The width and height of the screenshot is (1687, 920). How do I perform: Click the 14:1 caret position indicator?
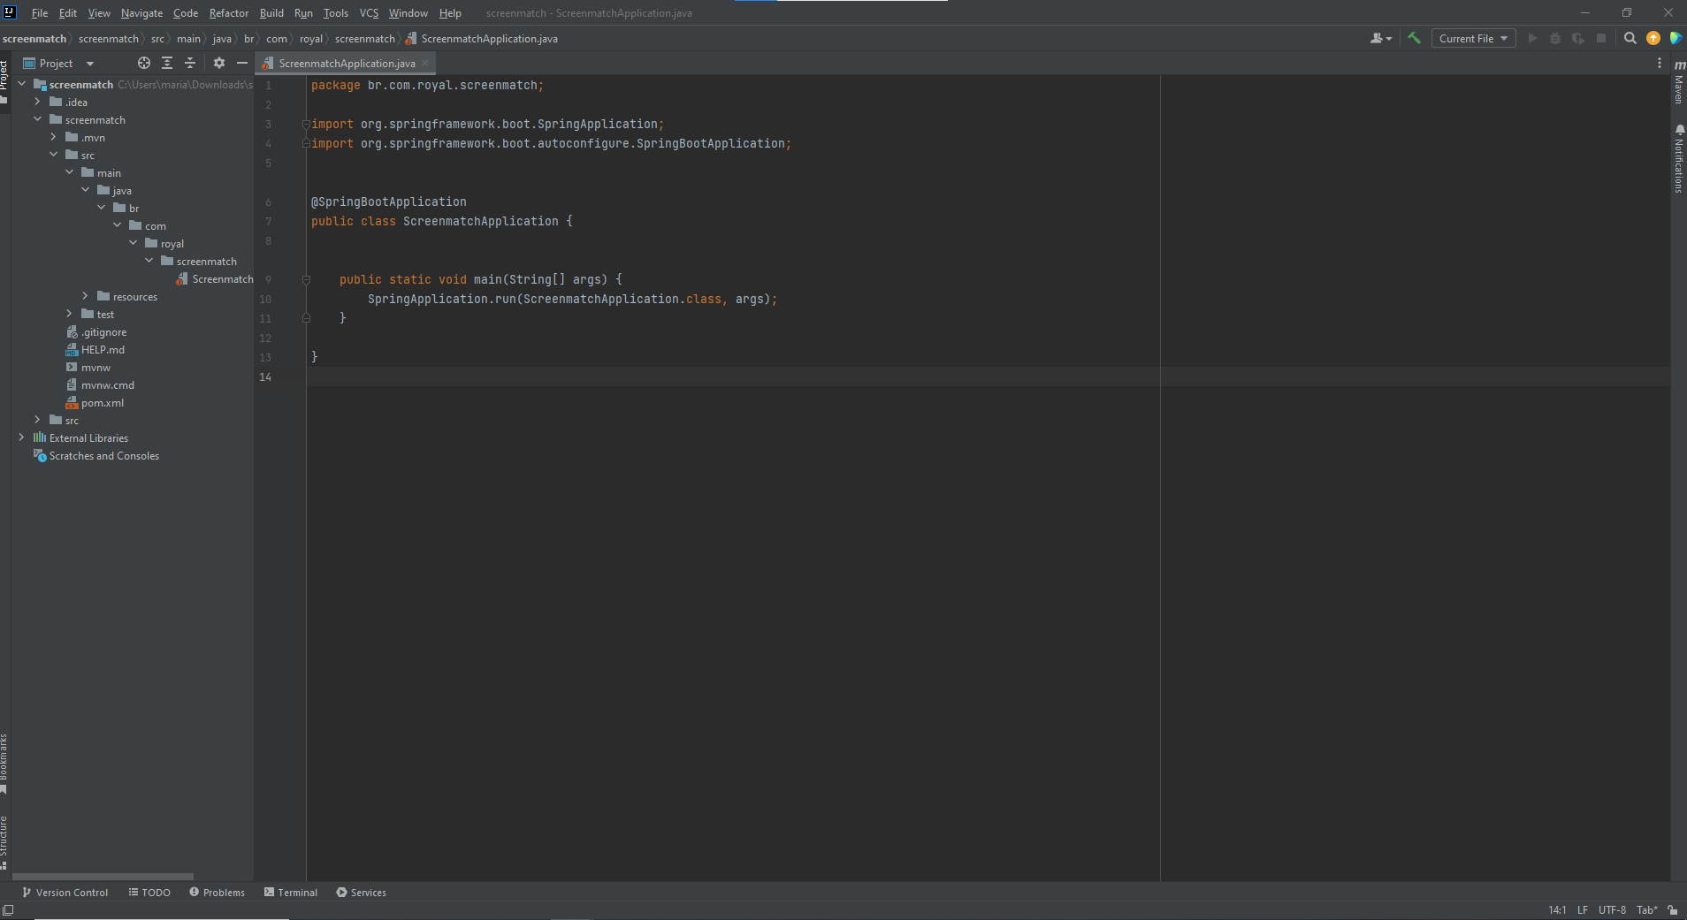[x=1557, y=910]
